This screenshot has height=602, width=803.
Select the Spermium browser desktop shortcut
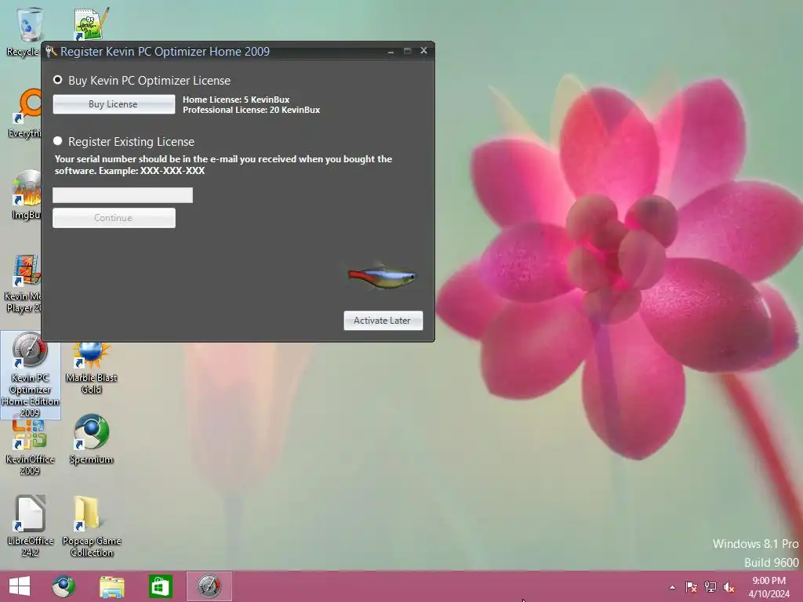pyautogui.click(x=91, y=439)
